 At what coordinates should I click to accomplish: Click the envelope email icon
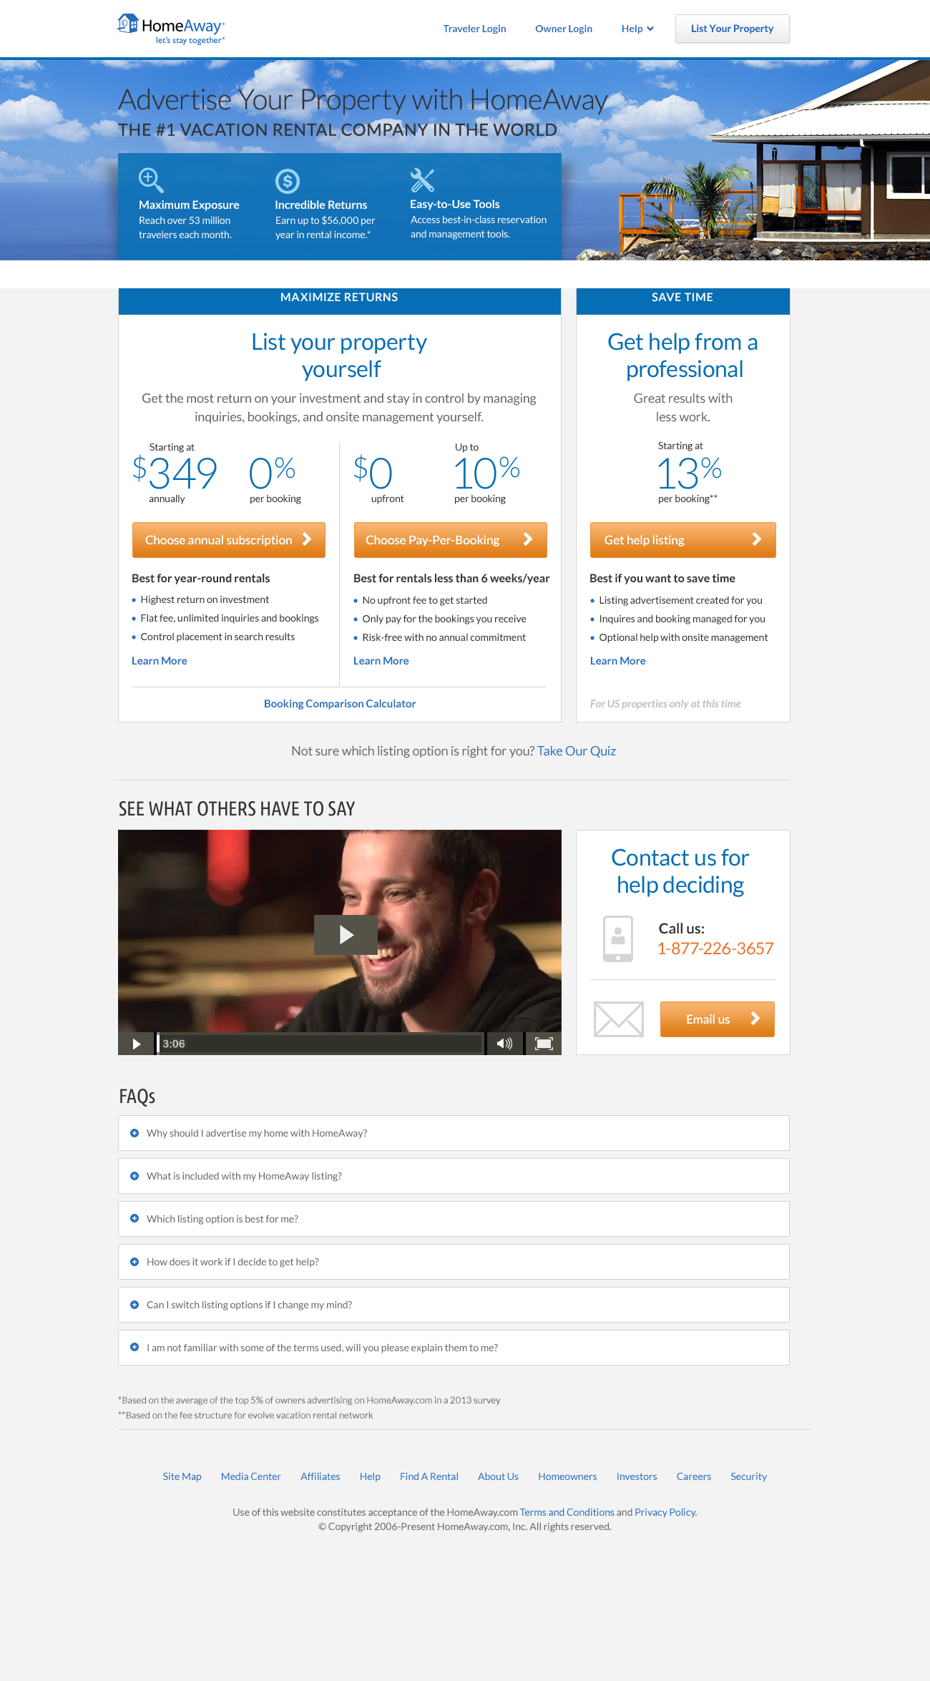click(619, 1019)
